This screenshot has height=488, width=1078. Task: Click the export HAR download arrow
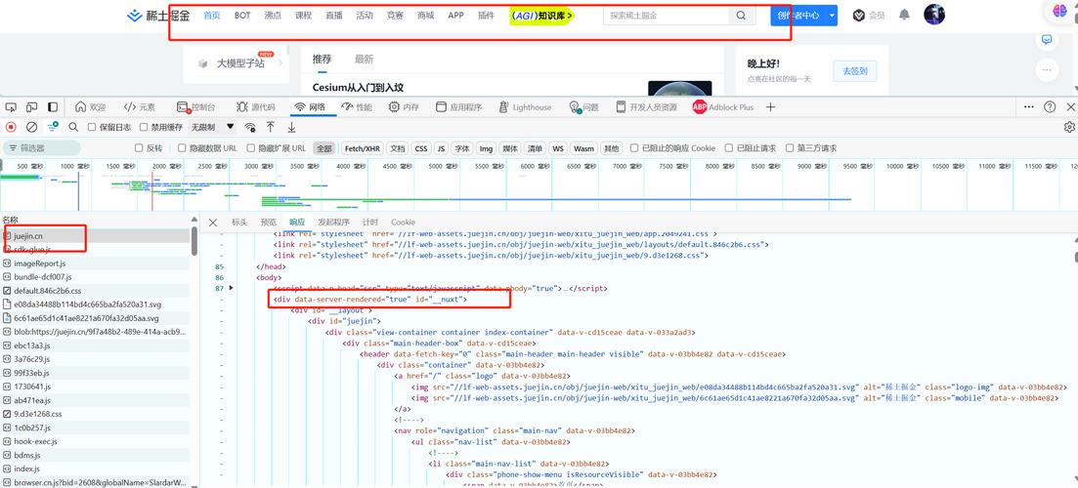click(291, 127)
